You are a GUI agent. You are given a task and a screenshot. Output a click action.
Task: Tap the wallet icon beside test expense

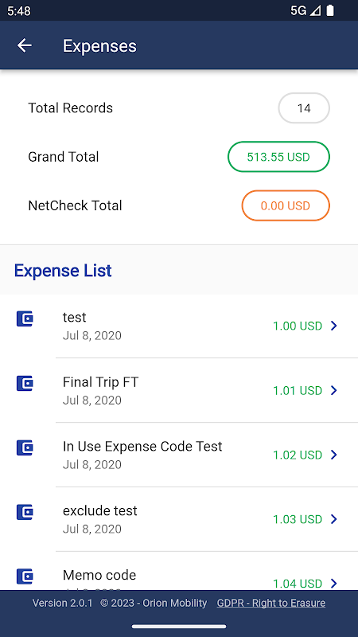(25, 318)
